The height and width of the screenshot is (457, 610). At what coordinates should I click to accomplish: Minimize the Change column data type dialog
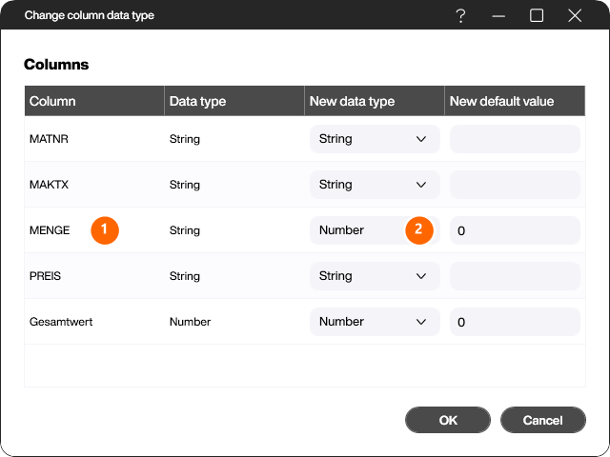[x=498, y=16]
